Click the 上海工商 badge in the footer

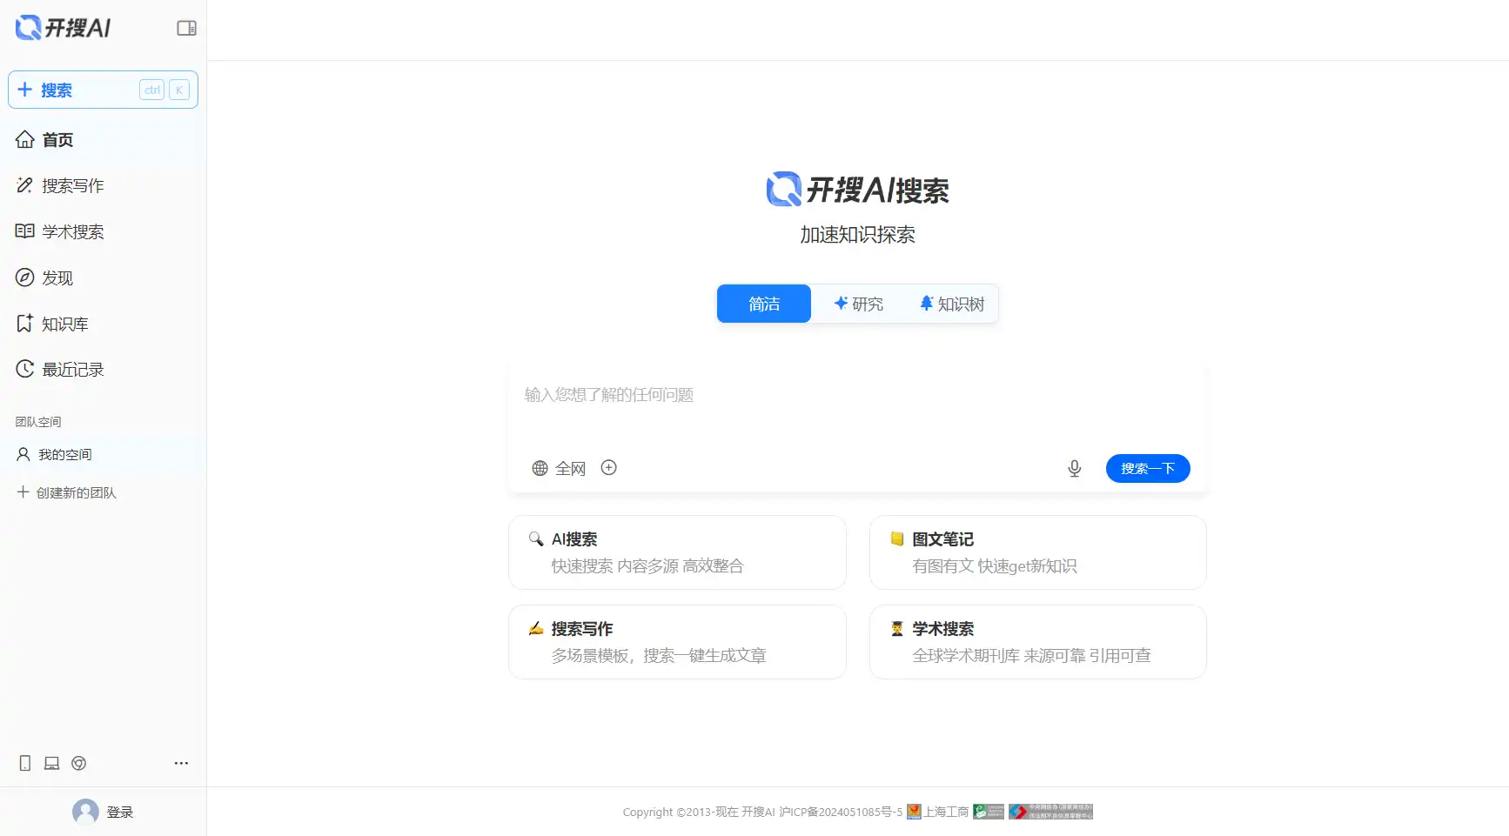pyautogui.click(x=937, y=812)
